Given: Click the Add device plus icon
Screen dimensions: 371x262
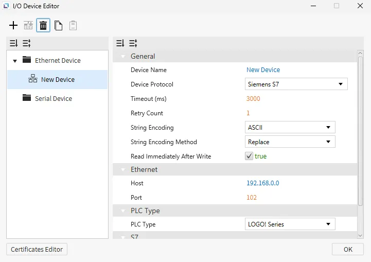Looking at the screenshot, I should click(13, 25).
